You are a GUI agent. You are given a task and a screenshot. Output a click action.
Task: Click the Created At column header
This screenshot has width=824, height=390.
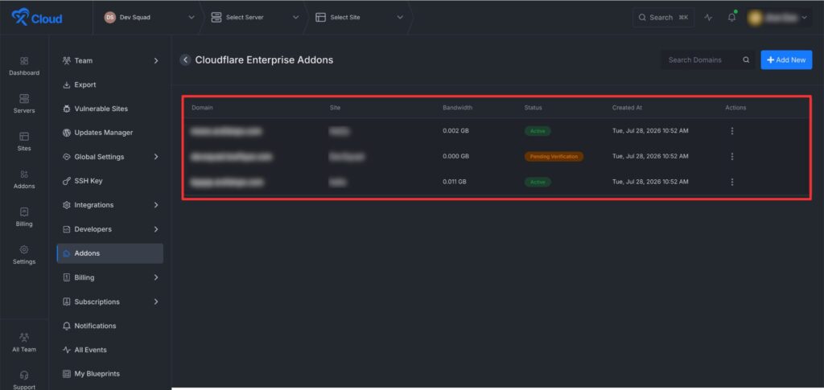click(627, 108)
